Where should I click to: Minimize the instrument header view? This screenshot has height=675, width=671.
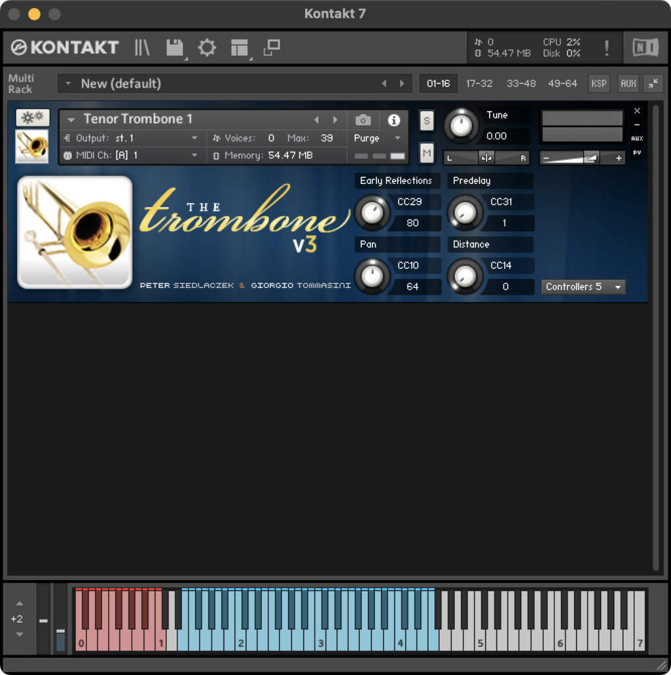(x=637, y=125)
